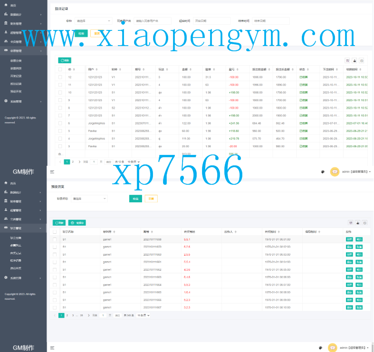374x352 pixels.
Task: Click the print icon above the 预设开奖 table
Action: pos(364,222)
